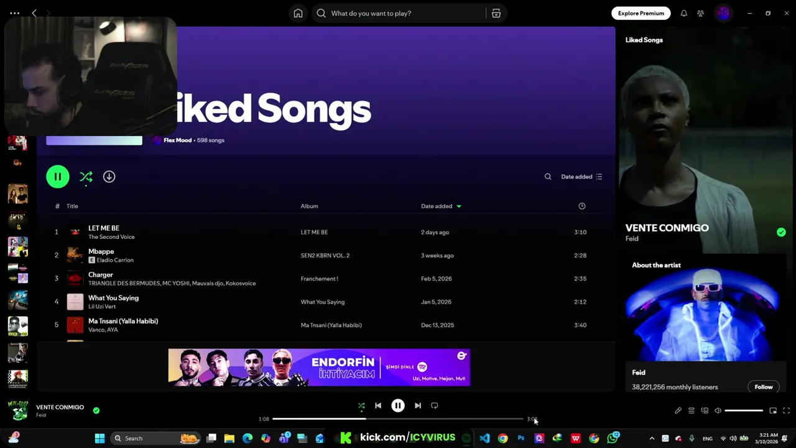Pause playback in the player bar
The image size is (796, 448).
tap(398, 406)
